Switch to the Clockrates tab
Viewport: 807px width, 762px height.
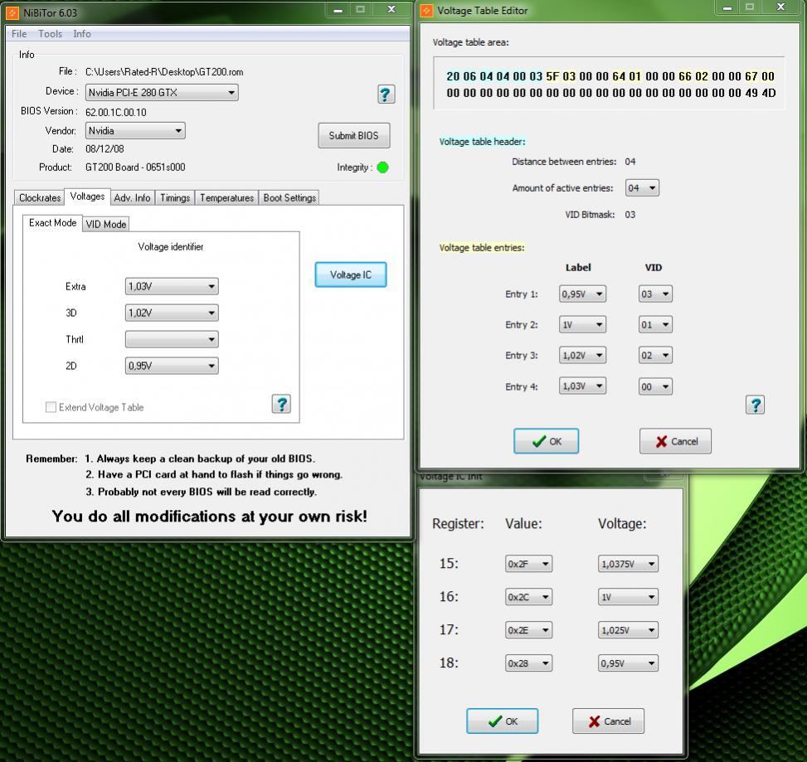40,197
